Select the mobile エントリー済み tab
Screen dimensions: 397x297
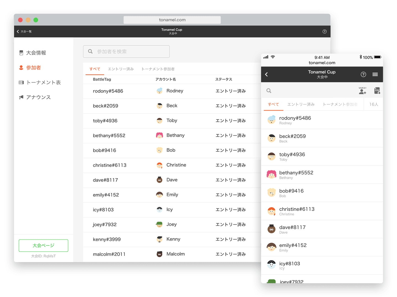[x=301, y=105]
